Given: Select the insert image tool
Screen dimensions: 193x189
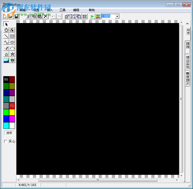Looking at the screenshot, I should click(x=6, y=60).
